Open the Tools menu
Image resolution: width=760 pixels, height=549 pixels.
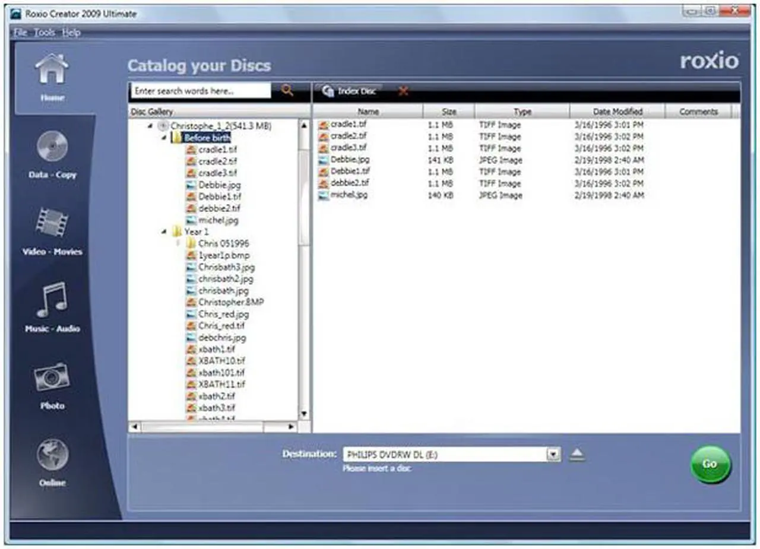[45, 33]
